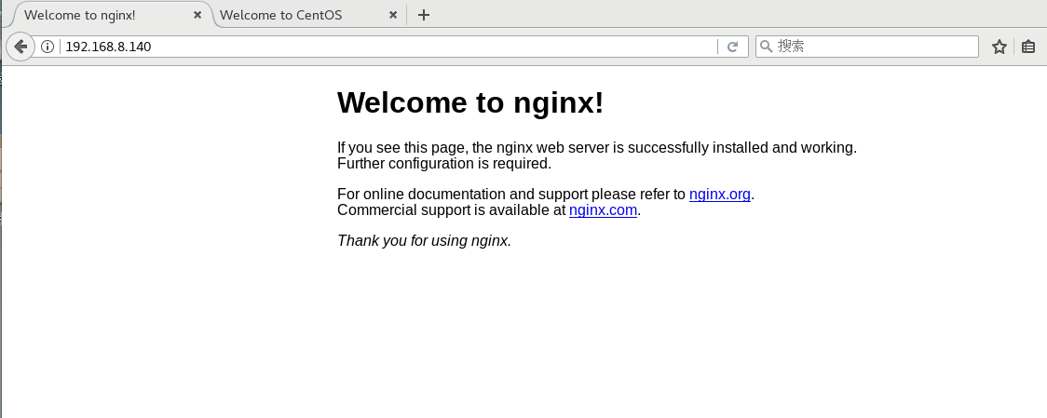Select the Welcome to nginx! tab
This screenshot has width=1047, height=418.
pyautogui.click(x=110, y=15)
